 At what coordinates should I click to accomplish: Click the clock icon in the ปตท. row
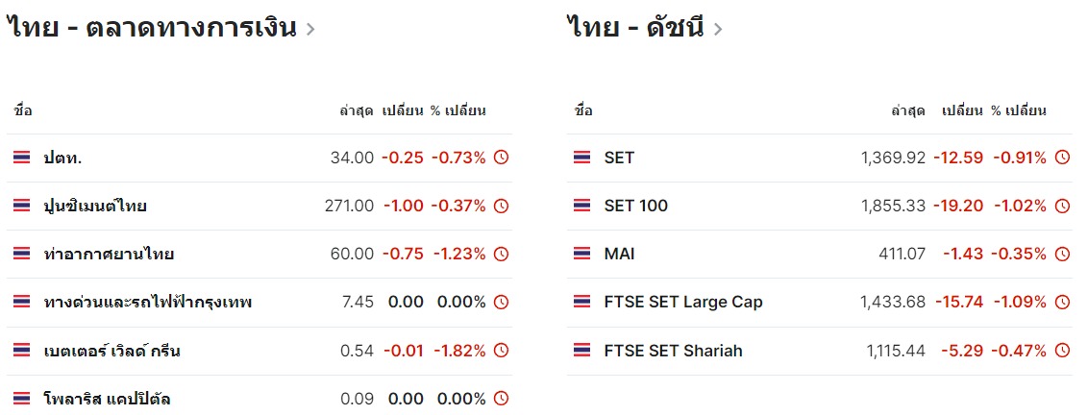click(x=501, y=158)
